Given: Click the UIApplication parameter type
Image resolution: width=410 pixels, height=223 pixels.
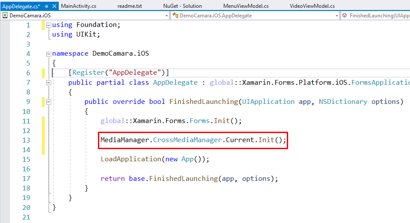Looking at the screenshot, I should [268, 102].
